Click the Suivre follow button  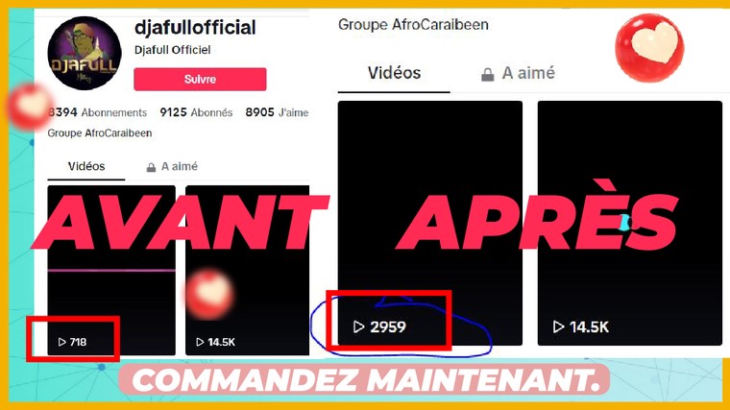(x=200, y=79)
